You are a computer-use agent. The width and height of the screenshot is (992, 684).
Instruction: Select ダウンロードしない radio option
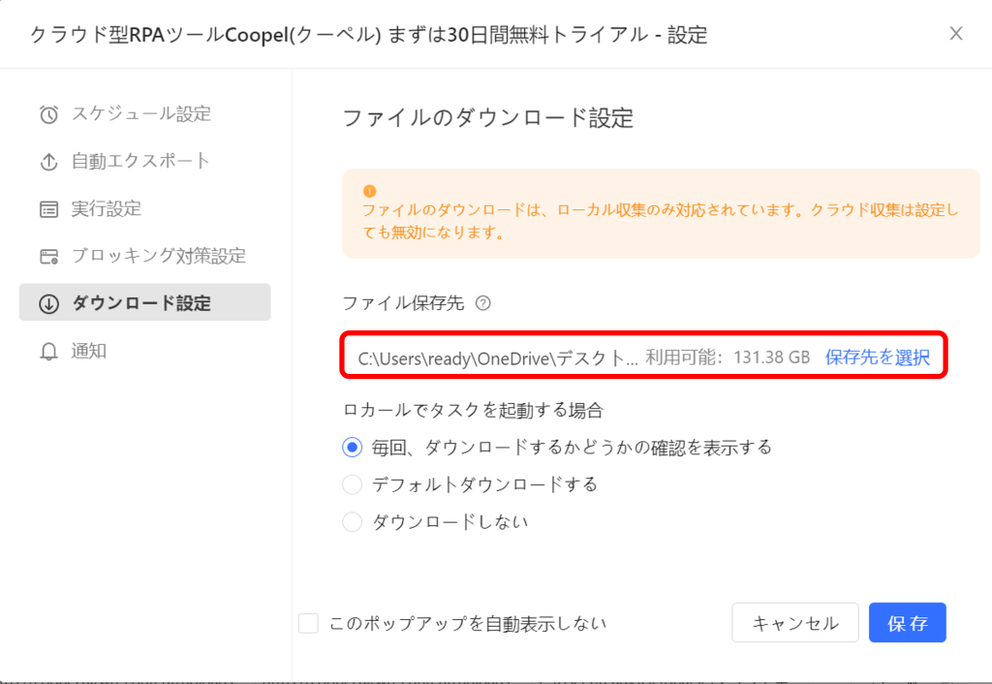tap(353, 522)
